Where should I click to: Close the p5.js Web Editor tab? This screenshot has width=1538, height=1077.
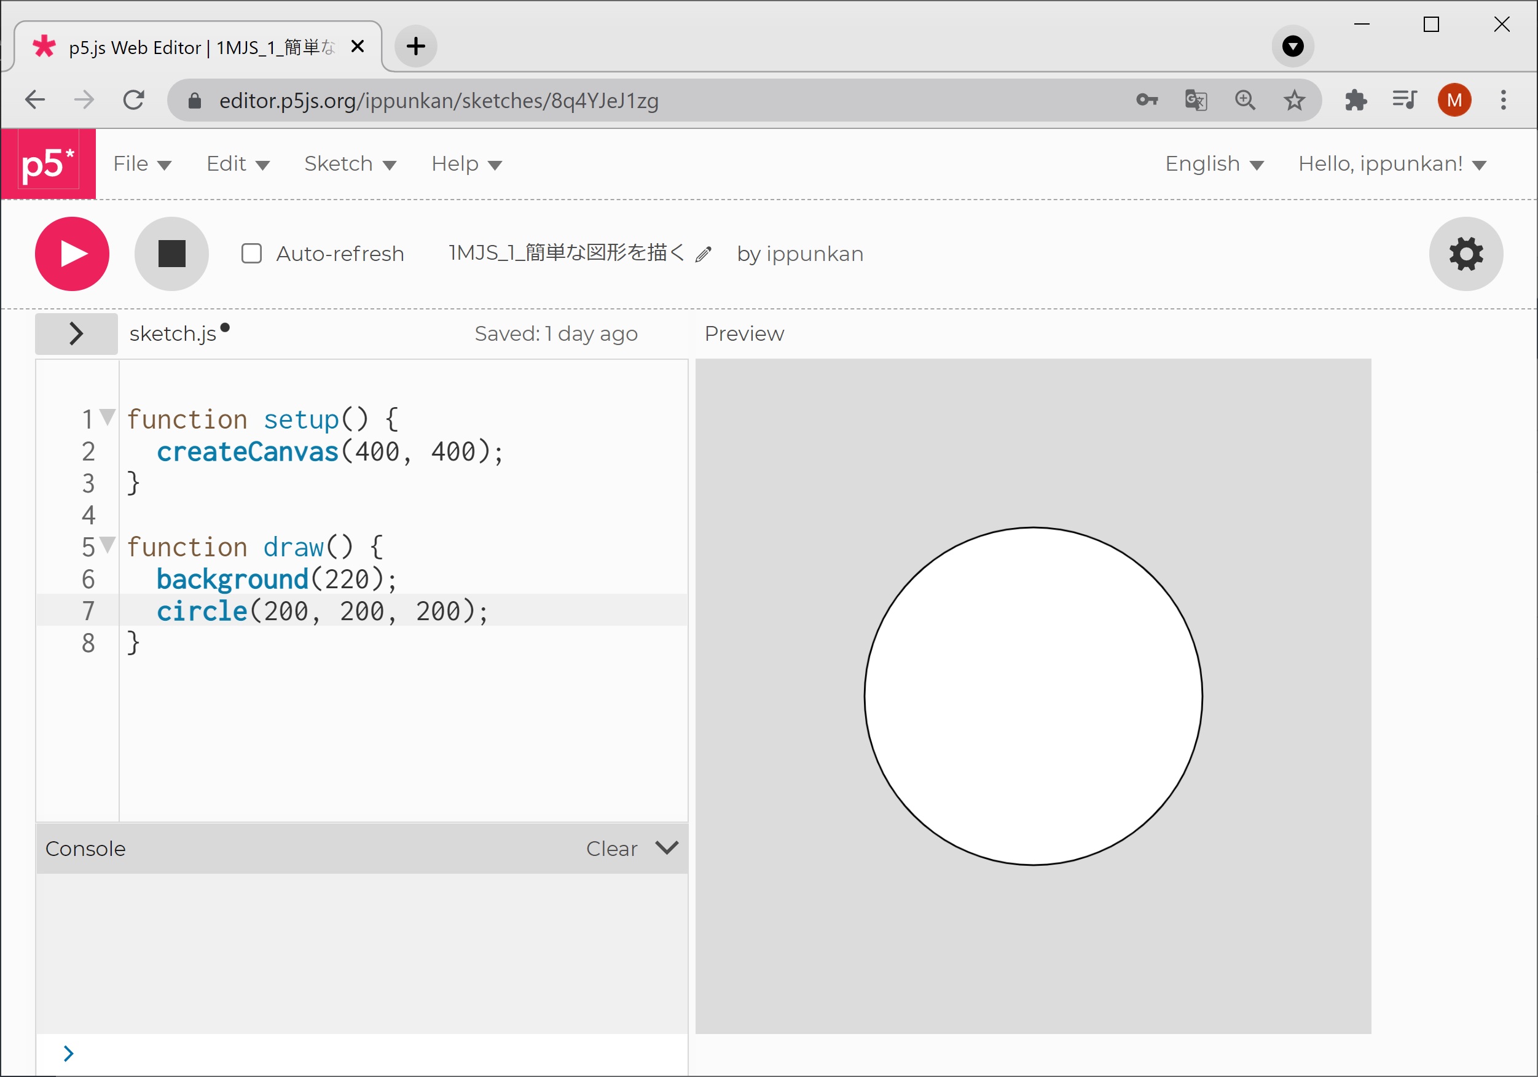tap(358, 46)
